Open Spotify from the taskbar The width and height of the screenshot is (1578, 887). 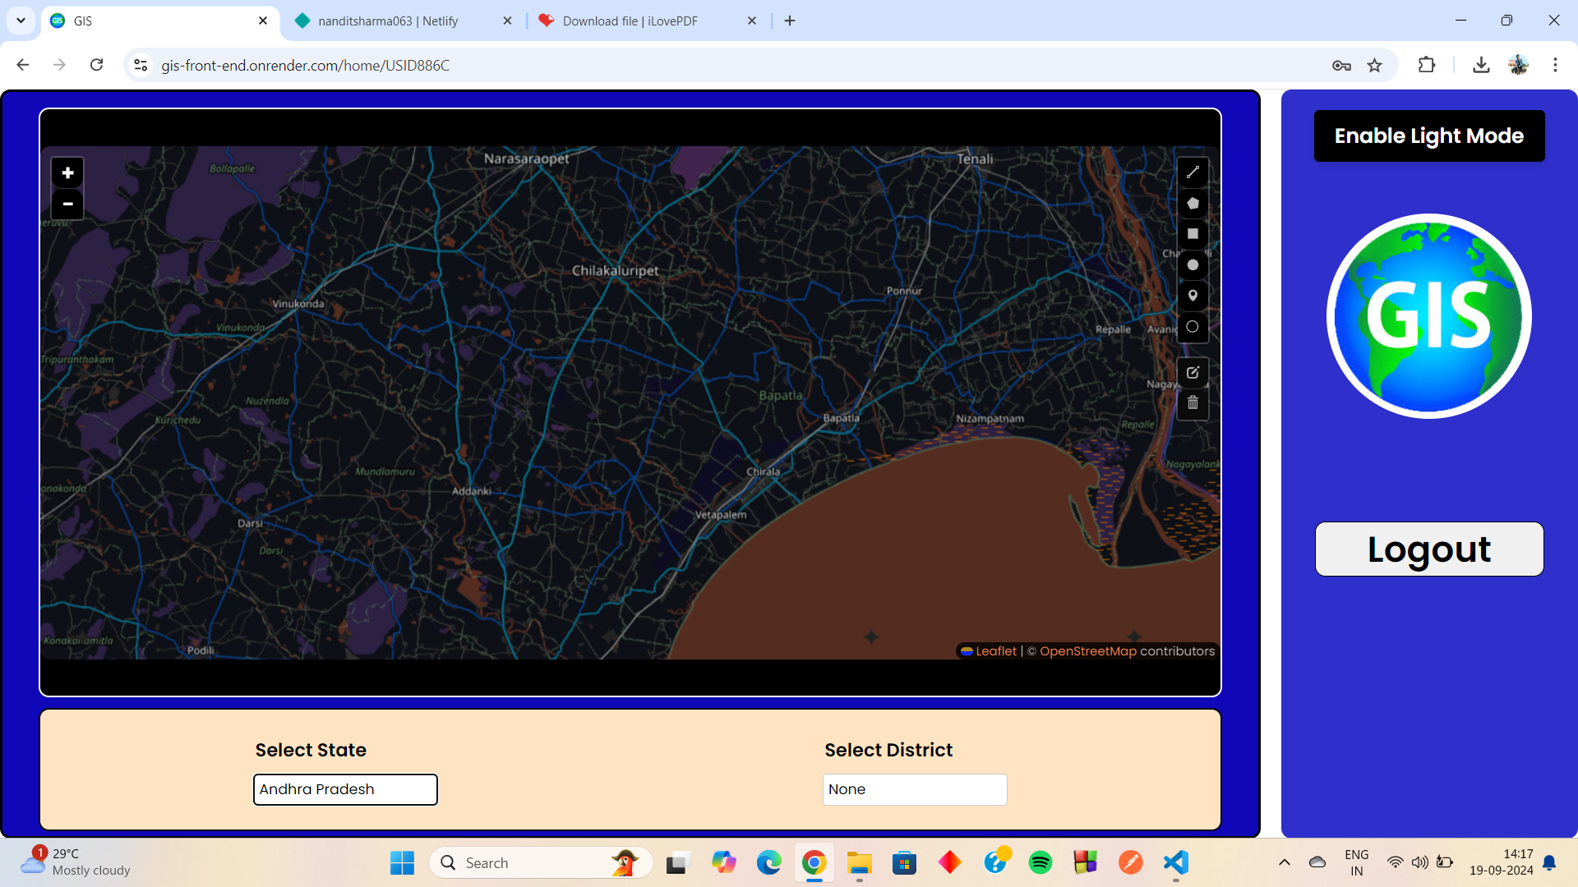(x=1040, y=862)
